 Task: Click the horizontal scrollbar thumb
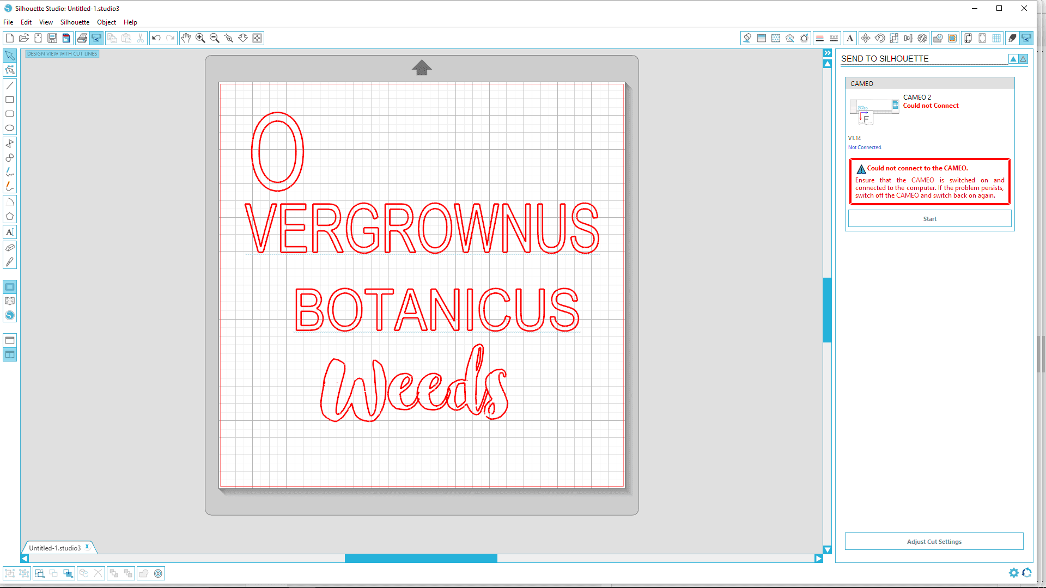click(x=421, y=559)
